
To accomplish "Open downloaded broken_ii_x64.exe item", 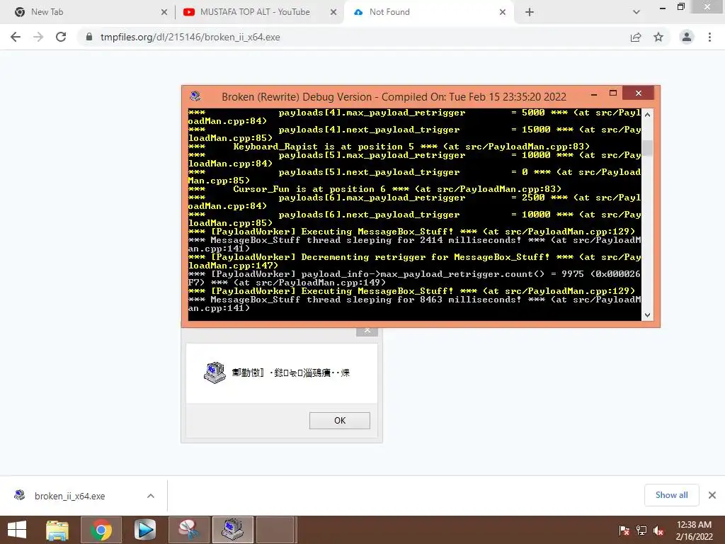I will click(69, 496).
